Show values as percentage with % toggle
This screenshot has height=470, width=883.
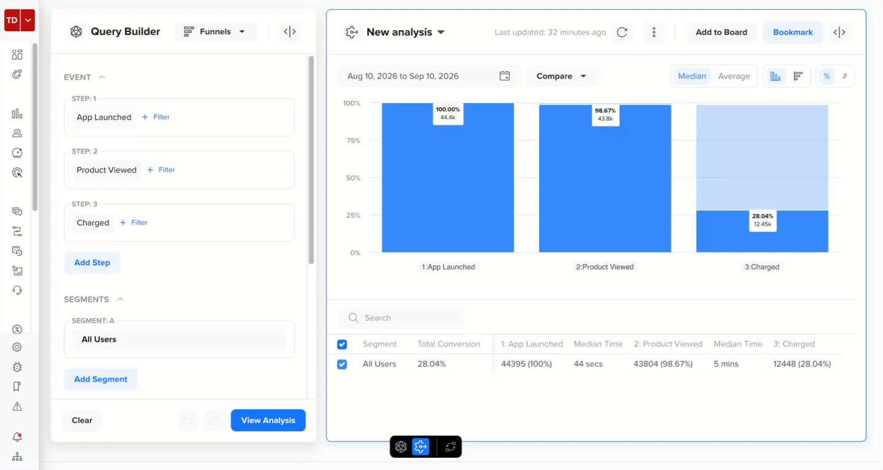click(827, 76)
